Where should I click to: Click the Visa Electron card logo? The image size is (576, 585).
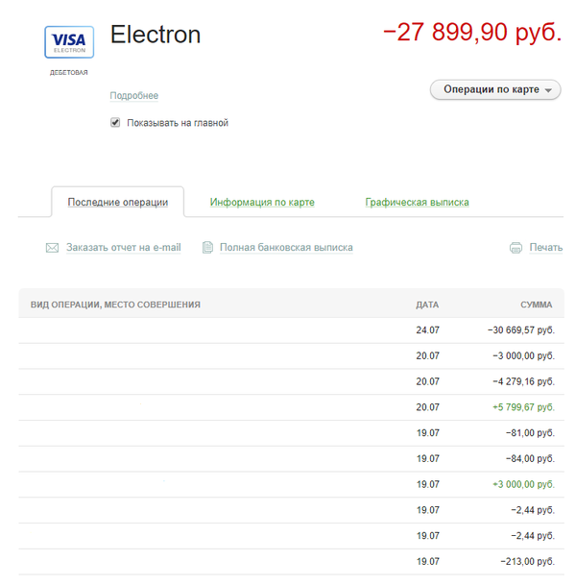69,42
